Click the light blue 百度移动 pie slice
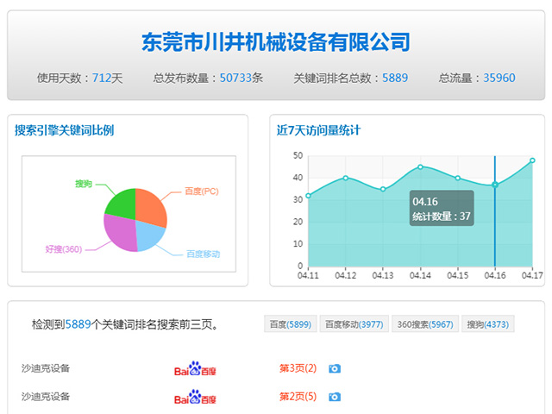The width and height of the screenshot is (552, 414). [149, 236]
